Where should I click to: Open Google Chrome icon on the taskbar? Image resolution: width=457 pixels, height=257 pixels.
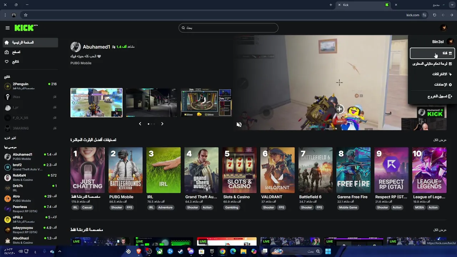(x=222, y=251)
